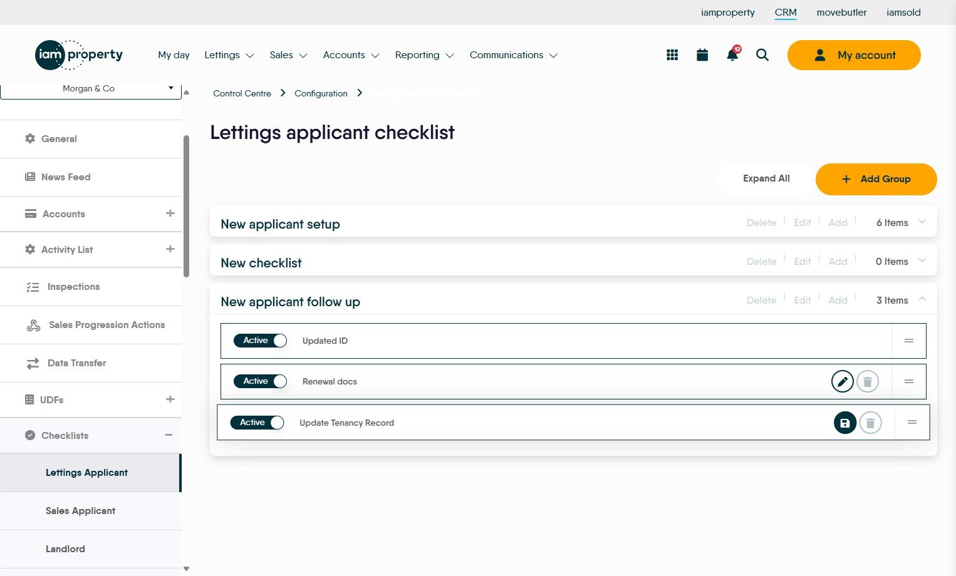The height and width of the screenshot is (576, 956).
Task: Open the apps grid icon
Action: (x=672, y=55)
